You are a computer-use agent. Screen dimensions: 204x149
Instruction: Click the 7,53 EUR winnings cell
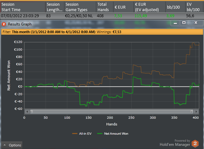click(x=118, y=16)
